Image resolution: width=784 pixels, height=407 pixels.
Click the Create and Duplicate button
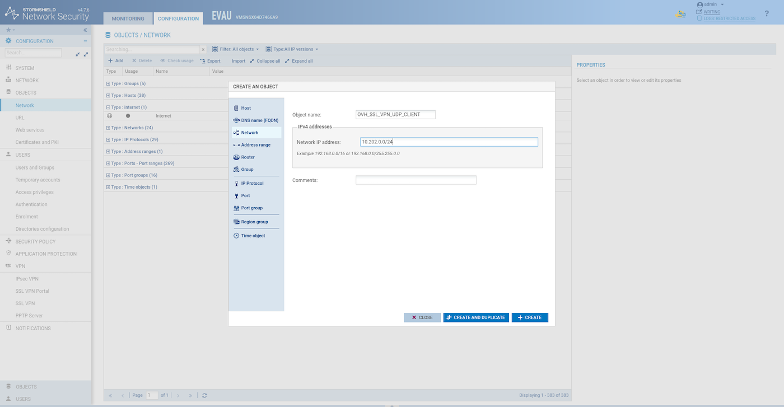click(x=476, y=317)
